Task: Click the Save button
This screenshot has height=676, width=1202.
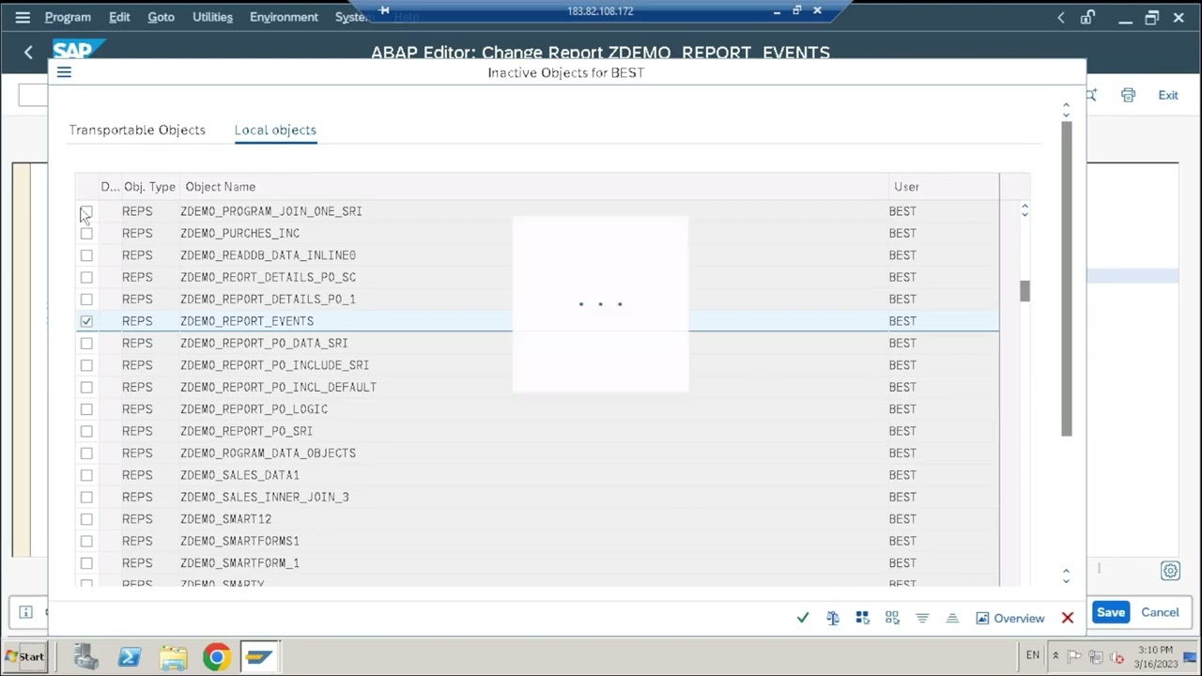Action: click(1111, 612)
